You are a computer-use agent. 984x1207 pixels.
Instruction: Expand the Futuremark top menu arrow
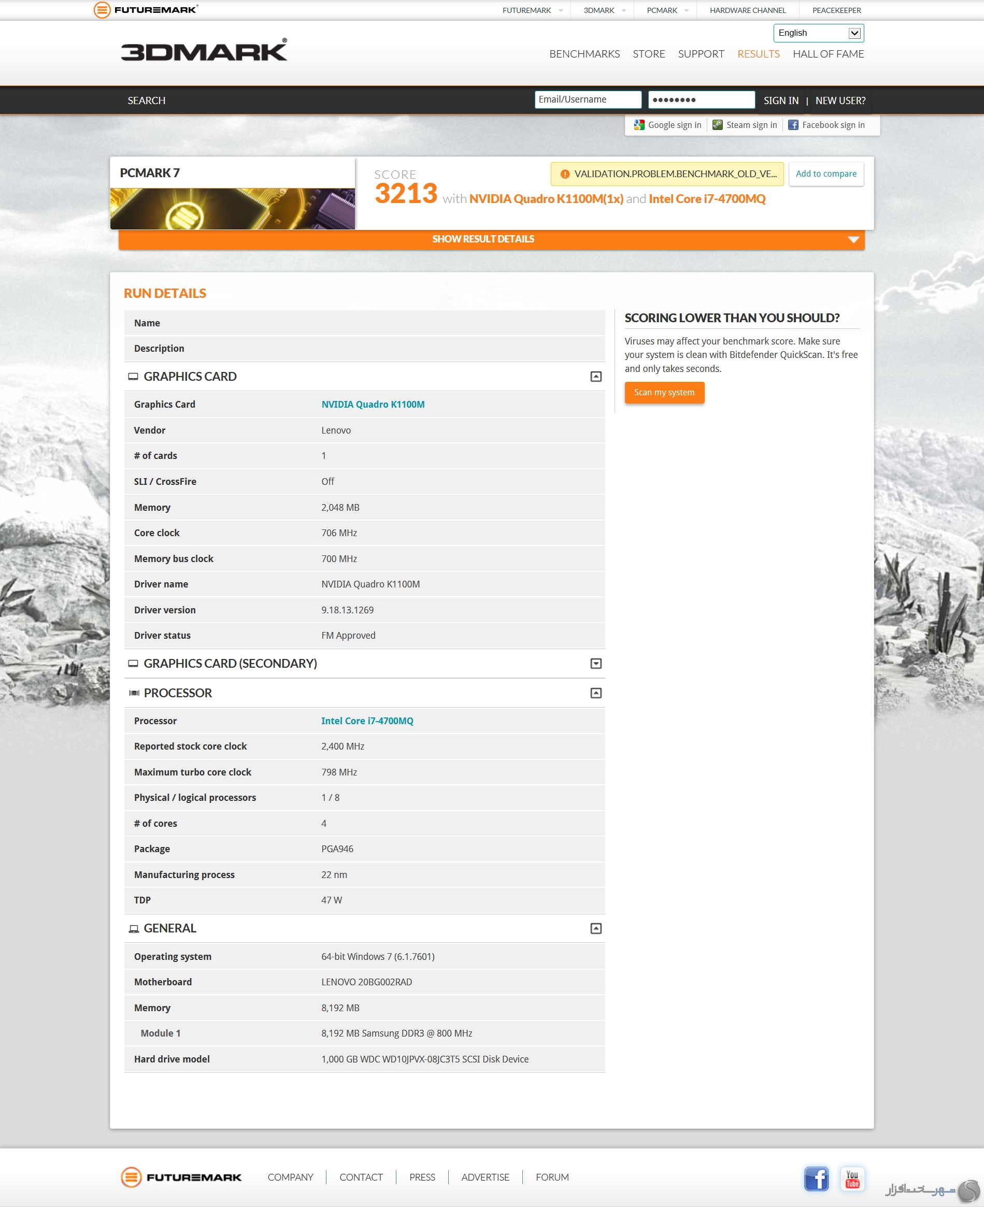click(561, 10)
